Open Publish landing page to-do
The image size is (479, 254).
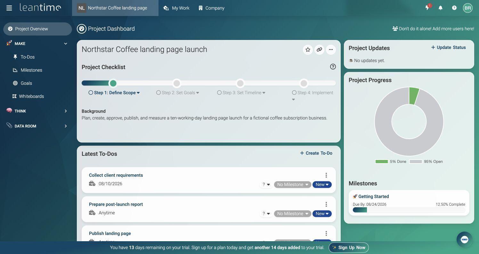point(110,234)
